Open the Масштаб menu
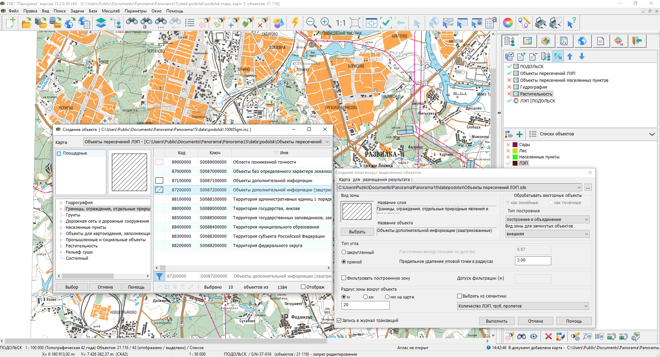The width and height of the screenshot is (660, 357). 111,11
